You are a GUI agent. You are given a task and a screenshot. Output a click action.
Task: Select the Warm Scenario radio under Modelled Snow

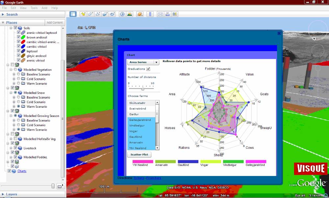coord(19,106)
